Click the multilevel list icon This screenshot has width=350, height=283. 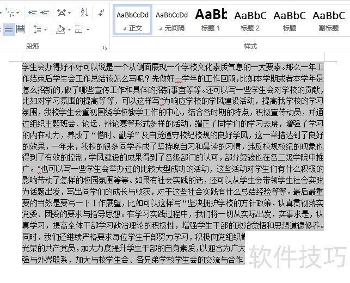coord(10,13)
